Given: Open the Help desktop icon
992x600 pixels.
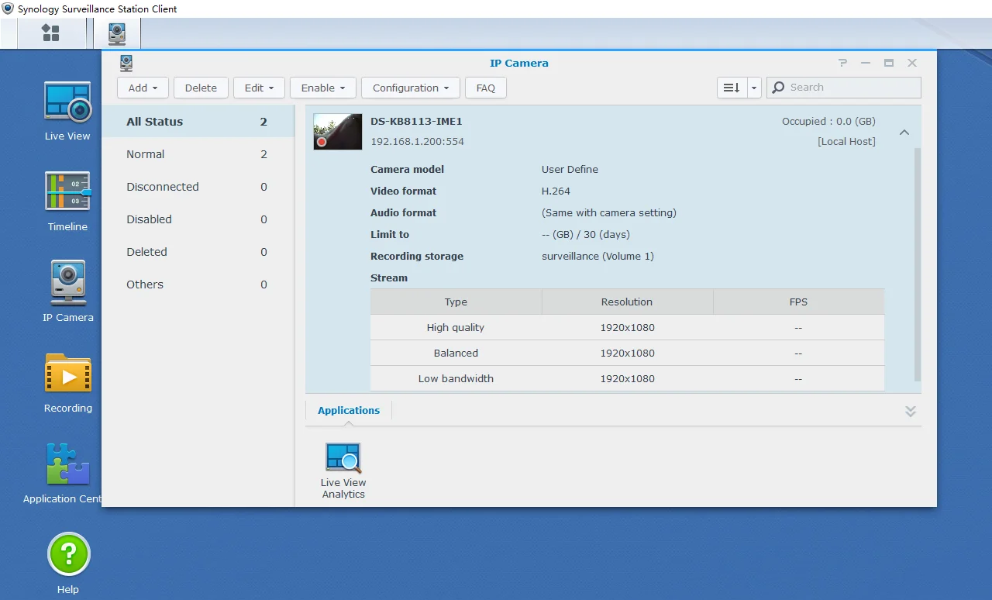Looking at the screenshot, I should point(68,554).
